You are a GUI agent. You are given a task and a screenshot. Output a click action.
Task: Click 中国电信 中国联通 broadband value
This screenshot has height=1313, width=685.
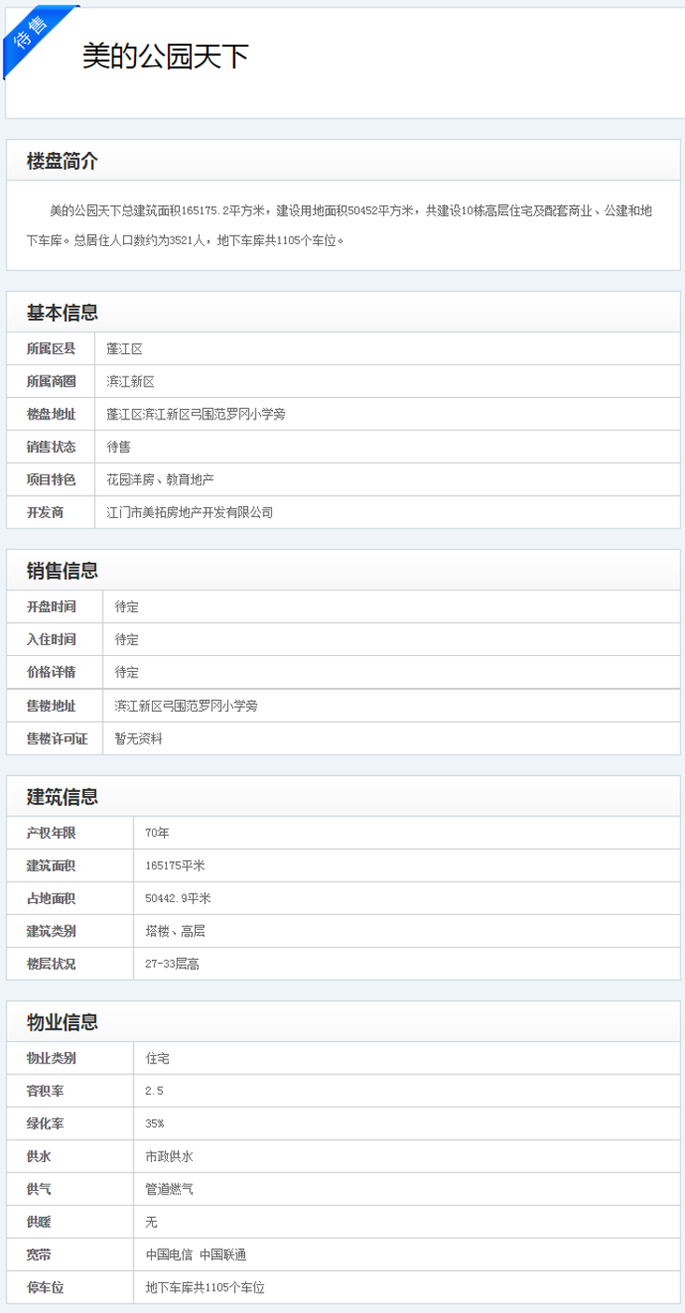196,1254
